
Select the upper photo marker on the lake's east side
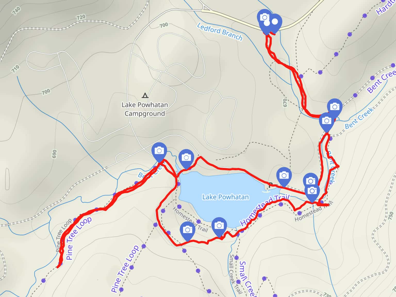coord(310,181)
